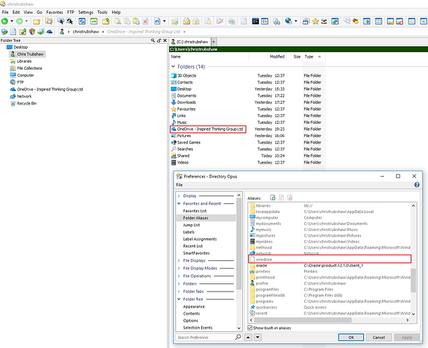428x348 pixels.
Task: Open the Tools menu
Action: click(x=102, y=13)
